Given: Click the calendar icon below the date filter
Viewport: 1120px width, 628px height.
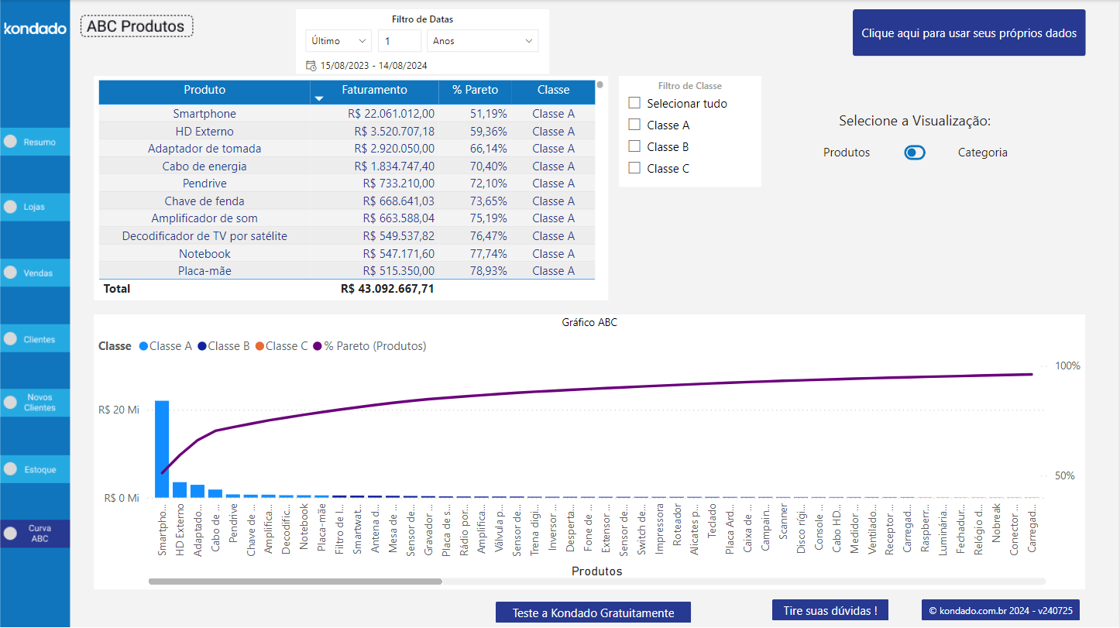Looking at the screenshot, I should pyautogui.click(x=312, y=67).
